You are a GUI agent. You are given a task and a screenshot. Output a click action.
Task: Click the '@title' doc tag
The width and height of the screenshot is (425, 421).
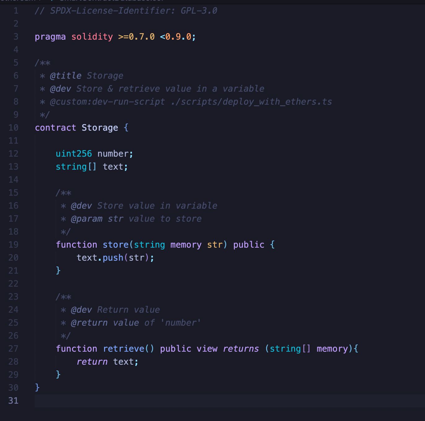click(66, 76)
